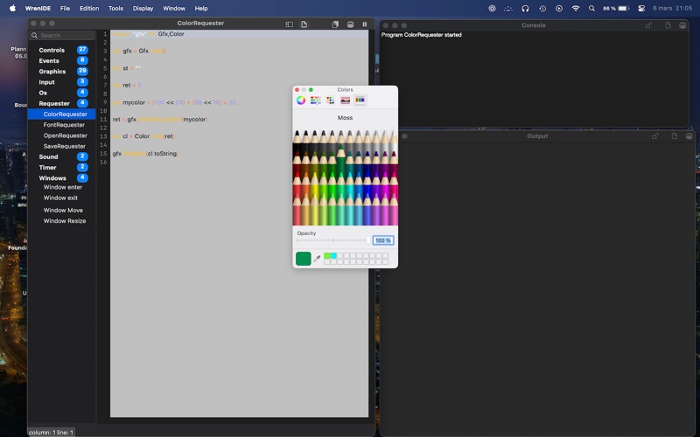Image resolution: width=700 pixels, height=437 pixels.
Task: Open Spotlight search in the menu bar
Action: (592, 8)
